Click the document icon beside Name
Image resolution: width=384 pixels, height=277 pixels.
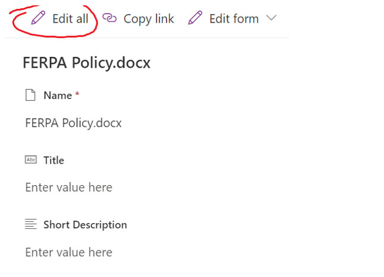point(30,95)
